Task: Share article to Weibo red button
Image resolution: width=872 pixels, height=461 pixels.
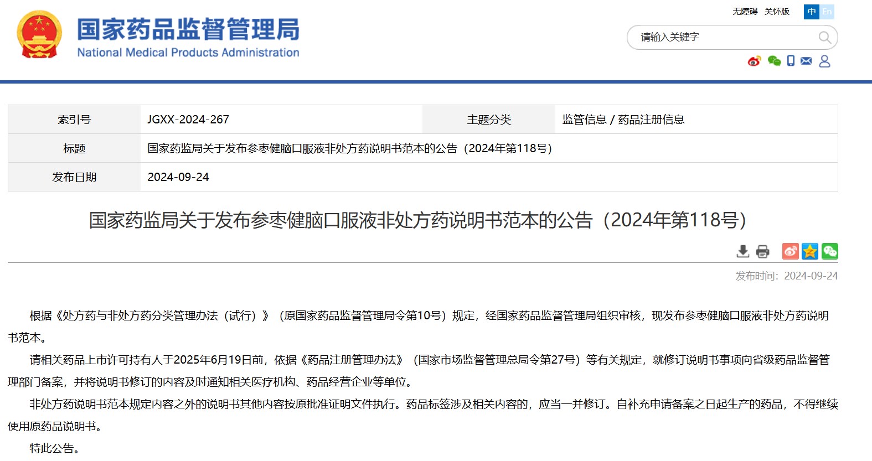Action: 790,251
